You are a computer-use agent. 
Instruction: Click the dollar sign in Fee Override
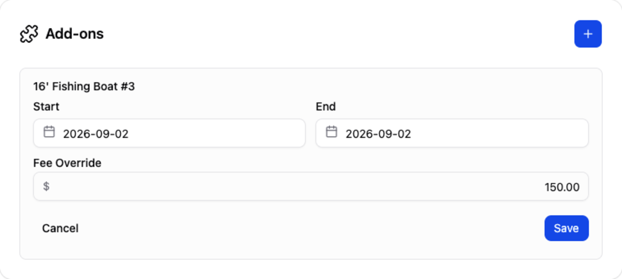click(46, 186)
